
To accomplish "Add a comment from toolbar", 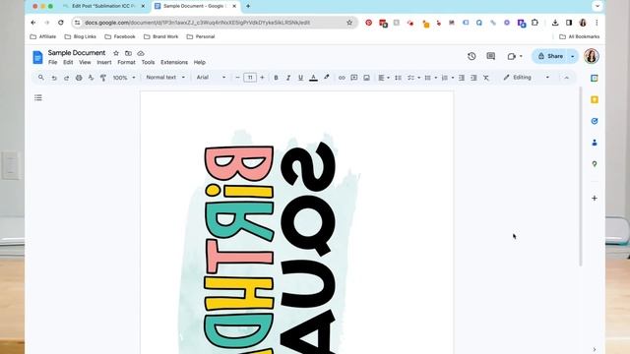I will coord(354,78).
